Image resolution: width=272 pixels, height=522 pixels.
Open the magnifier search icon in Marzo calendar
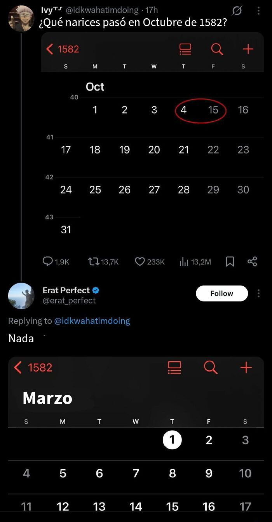211,367
